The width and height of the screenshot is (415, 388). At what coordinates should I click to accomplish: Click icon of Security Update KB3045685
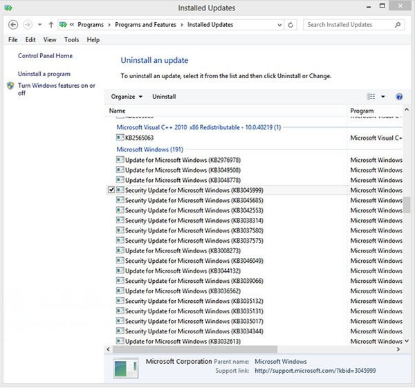[x=120, y=200]
